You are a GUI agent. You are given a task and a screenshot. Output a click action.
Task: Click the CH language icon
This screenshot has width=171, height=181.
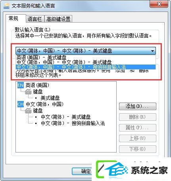21,104
